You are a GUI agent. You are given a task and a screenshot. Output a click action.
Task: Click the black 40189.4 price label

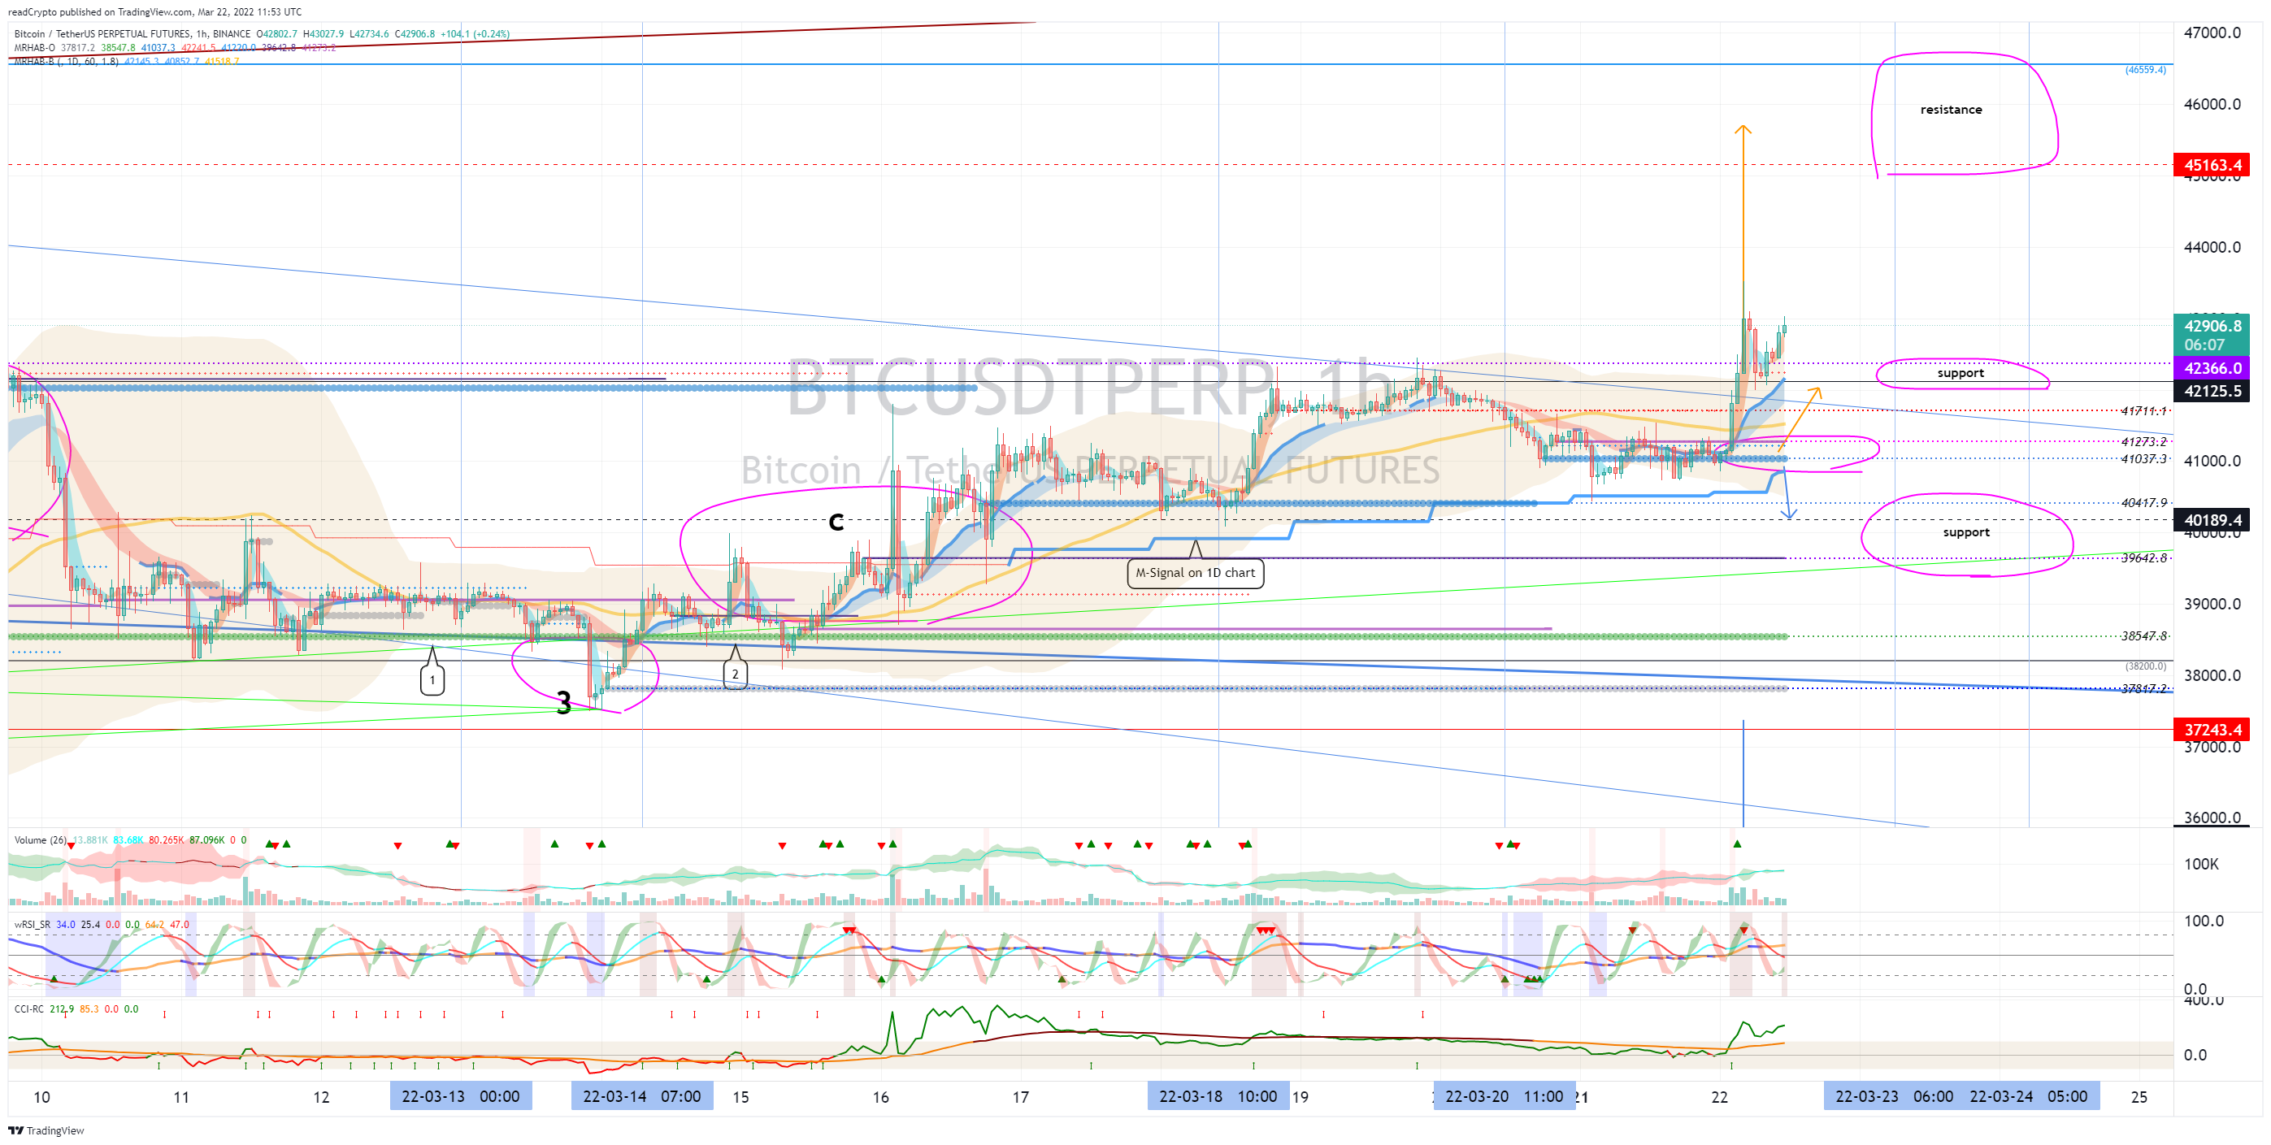(2212, 520)
